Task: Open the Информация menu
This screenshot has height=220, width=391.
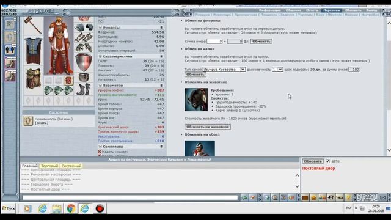Action: [x=270, y=10]
